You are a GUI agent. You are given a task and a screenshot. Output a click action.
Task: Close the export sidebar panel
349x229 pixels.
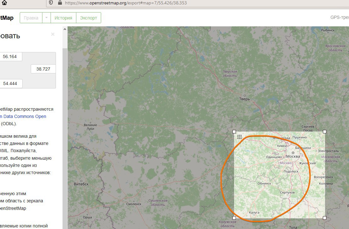point(53,34)
